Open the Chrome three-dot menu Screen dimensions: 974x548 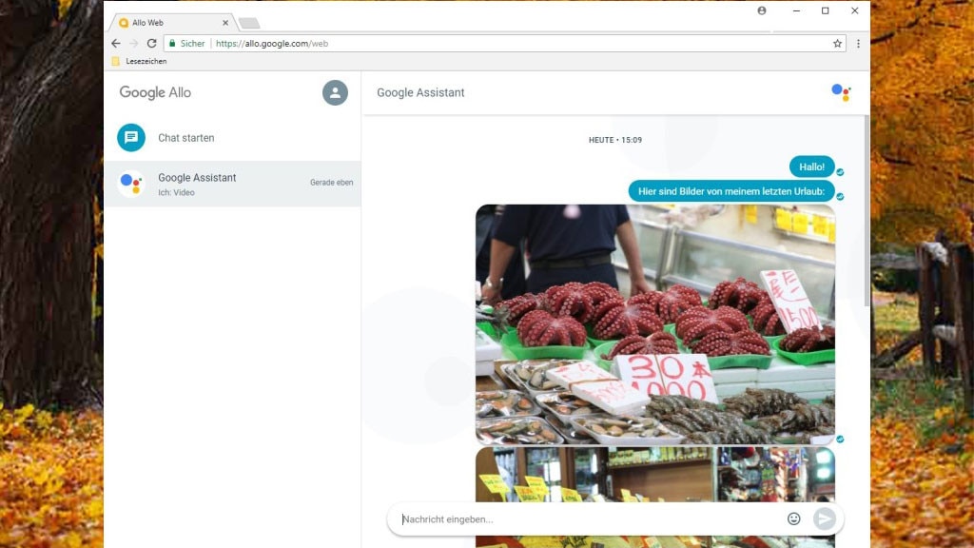859,43
